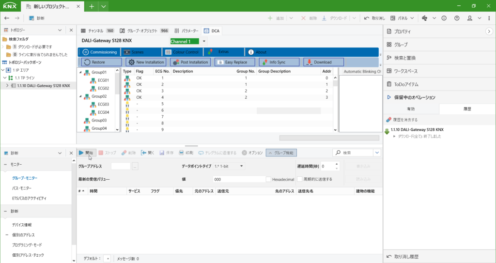The width and height of the screenshot is (496, 263).
Task: Select デバイス情報 in the diagnostics list
Action: [22, 225]
